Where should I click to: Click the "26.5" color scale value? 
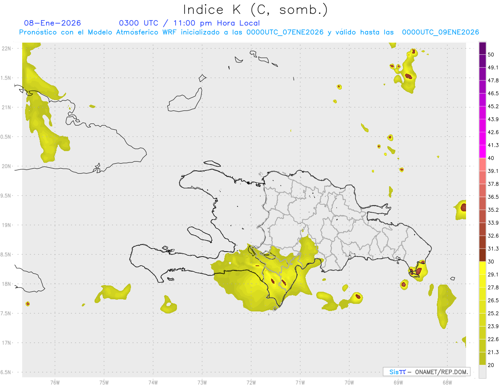click(x=493, y=301)
